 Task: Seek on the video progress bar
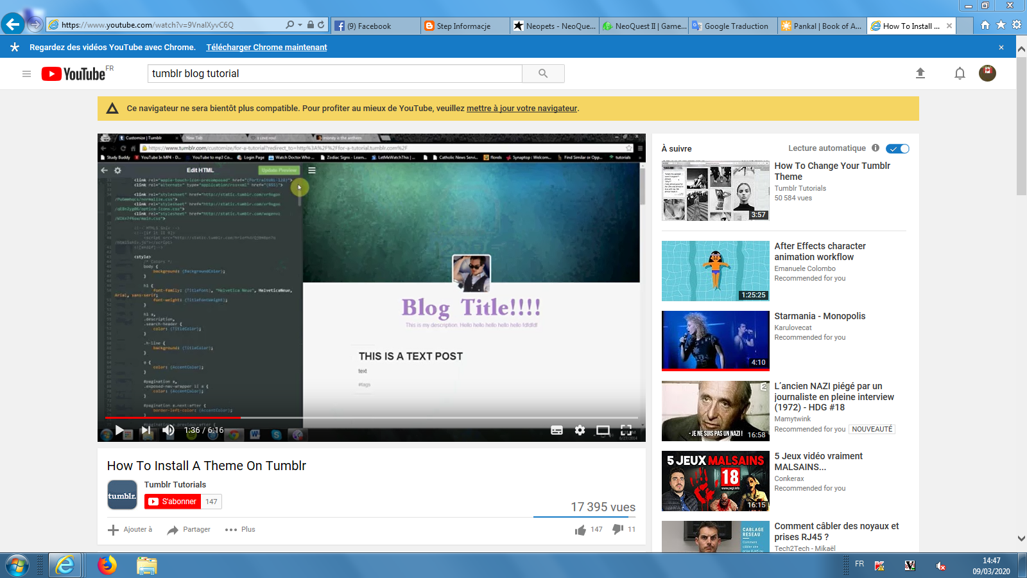[x=372, y=417]
